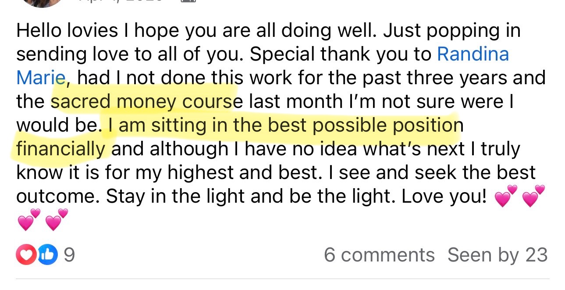Click the pink hearts emoji at the far right of the text
The height and width of the screenshot is (290, 565).
pyautogui.click(x=534, y=197)
